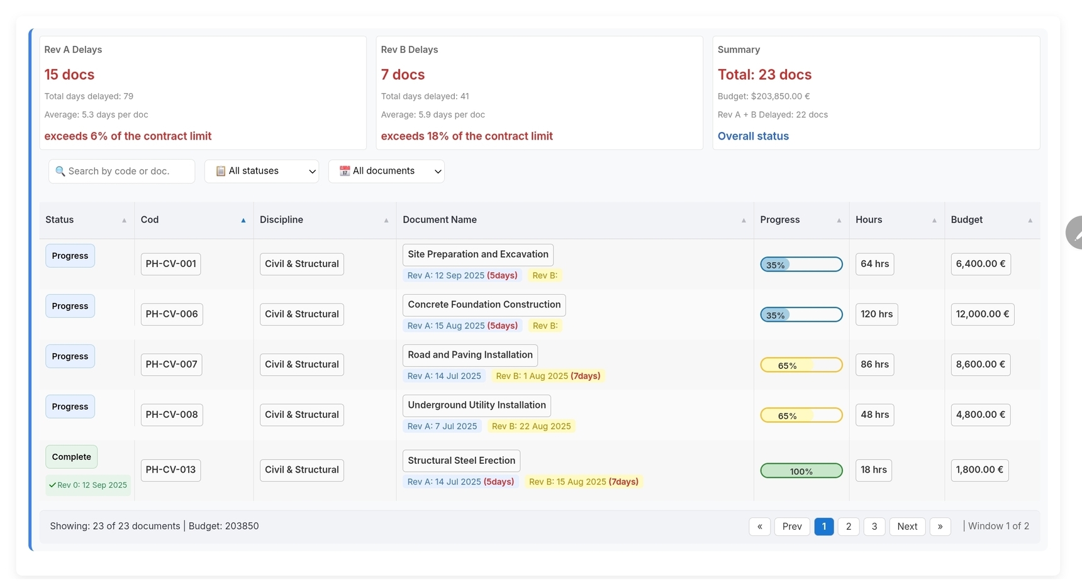Open the All documents dropdown
The width and height of the screenshot is (1082, 587).
pos(386,171)
